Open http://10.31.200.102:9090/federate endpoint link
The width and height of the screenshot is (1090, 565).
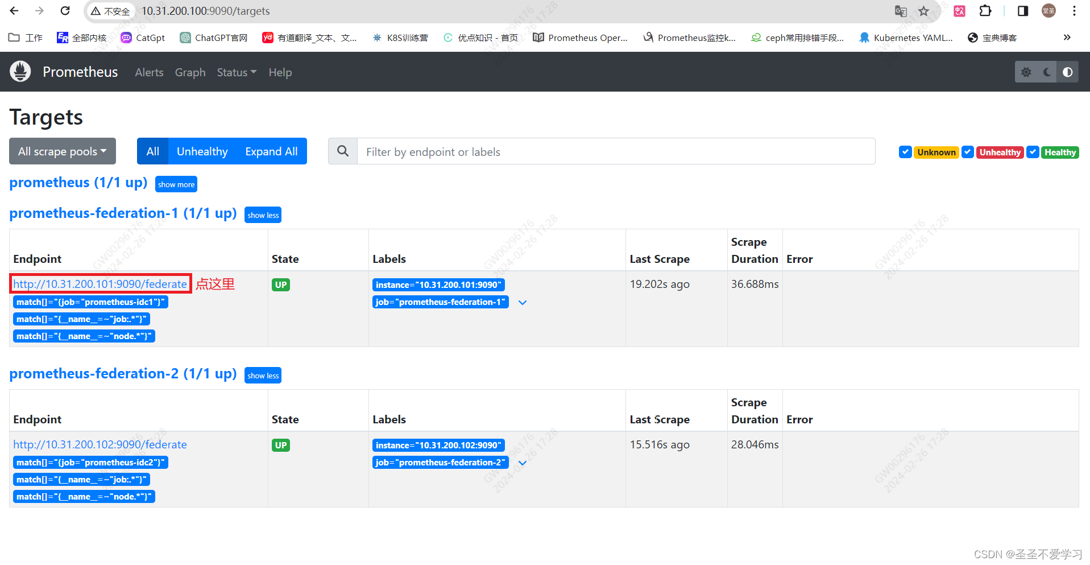click(x=100, y=444)
